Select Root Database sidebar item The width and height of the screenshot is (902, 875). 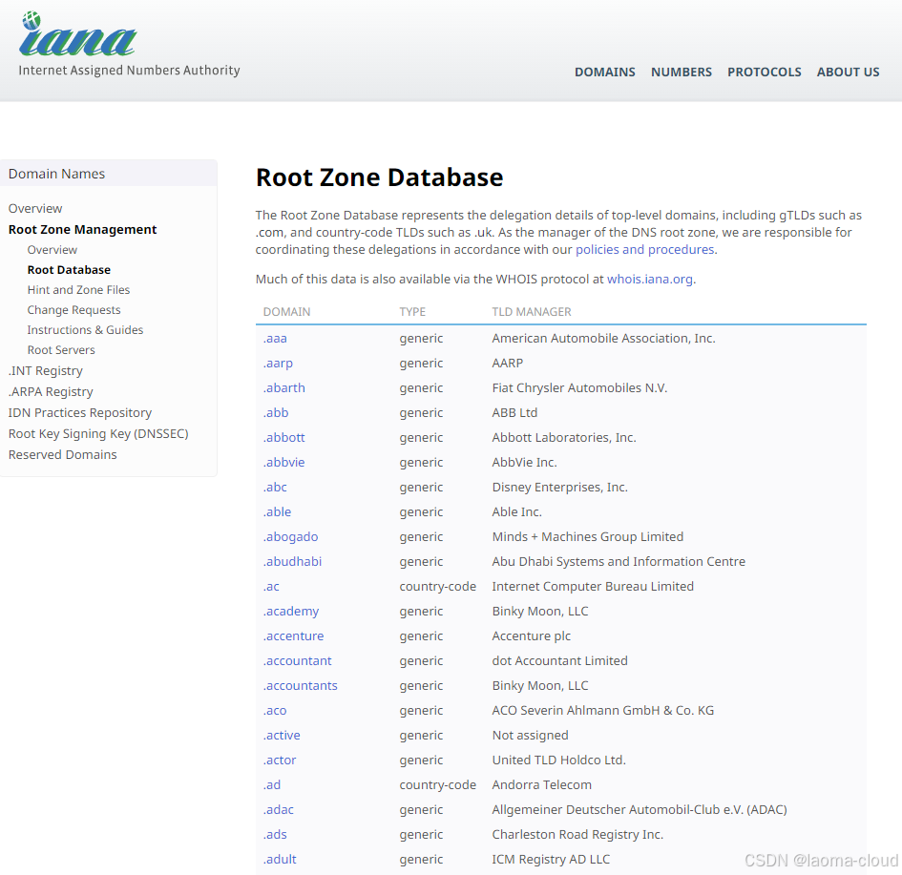(69, 270)
